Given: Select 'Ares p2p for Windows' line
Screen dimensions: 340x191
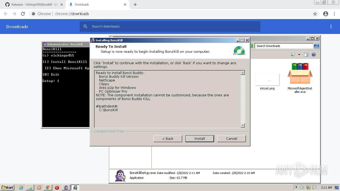Looking at the screenshot, I should pyautogui.click(x=117, y=88).
